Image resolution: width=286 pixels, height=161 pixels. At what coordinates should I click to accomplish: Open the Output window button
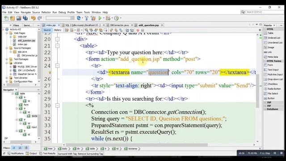pyautogui.click(x=31, y=153)
